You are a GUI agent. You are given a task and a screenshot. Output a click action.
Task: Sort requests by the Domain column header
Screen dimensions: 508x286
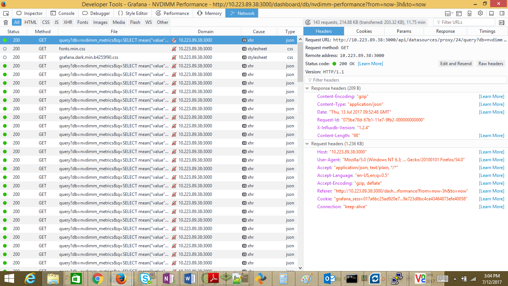[206, 32]
